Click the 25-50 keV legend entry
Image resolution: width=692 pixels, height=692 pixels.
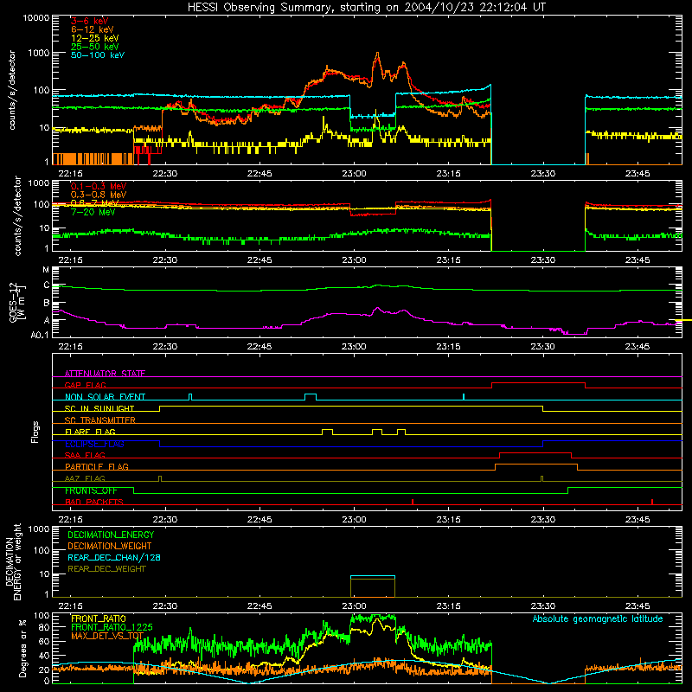95,47
